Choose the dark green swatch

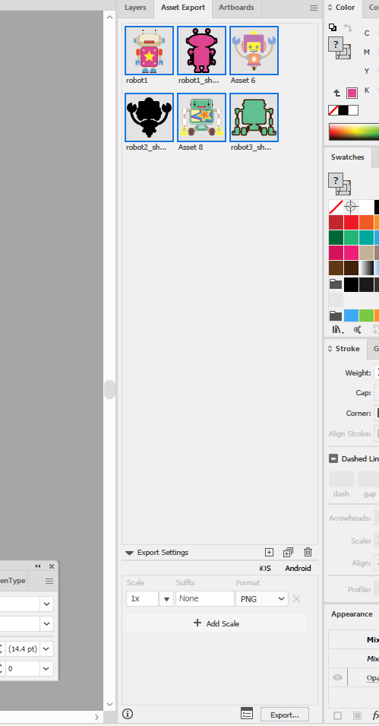click(336, 238)
